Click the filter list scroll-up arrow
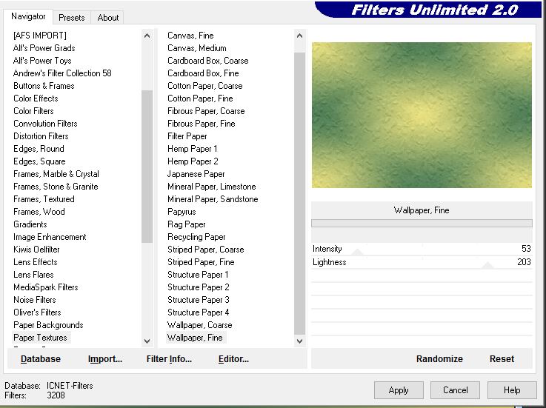This screenshot has width=546, height=408. [300, 36]
